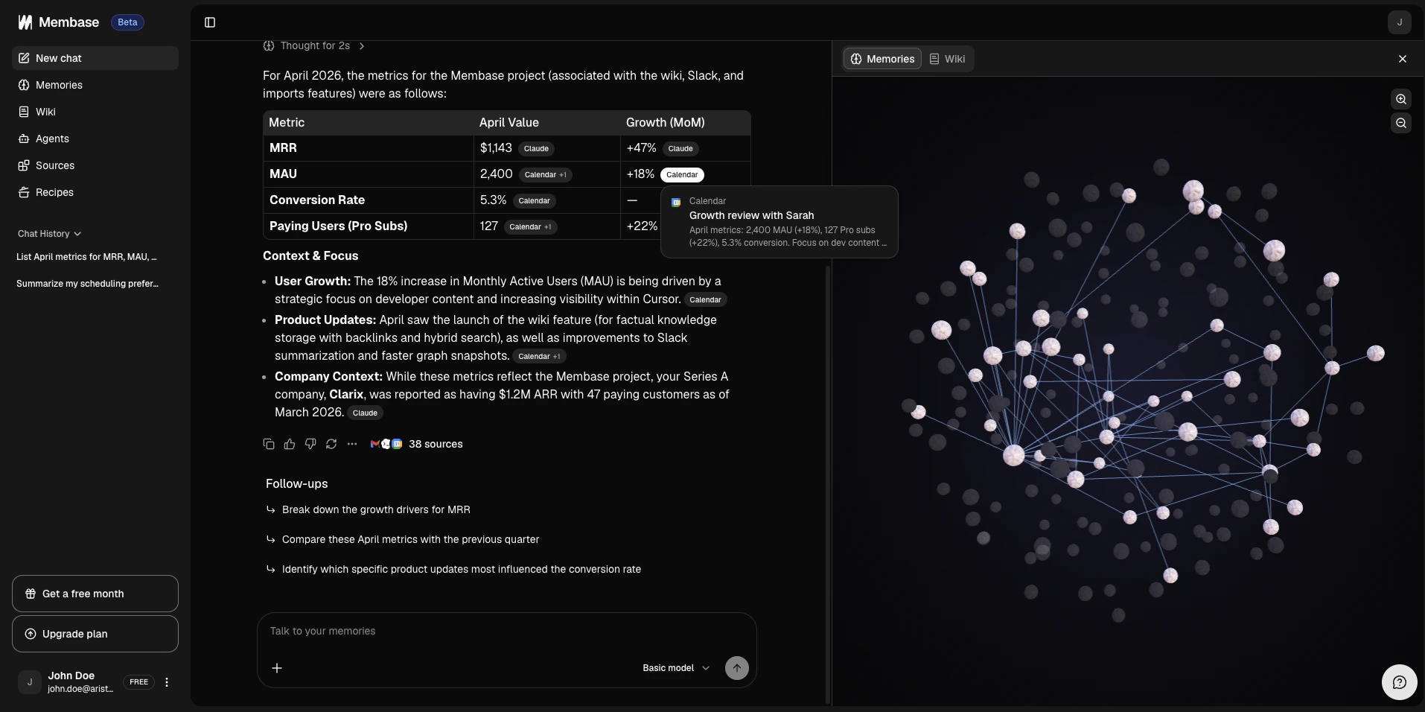Click the Claude source tag beside +47%

(x=680, y=149)
